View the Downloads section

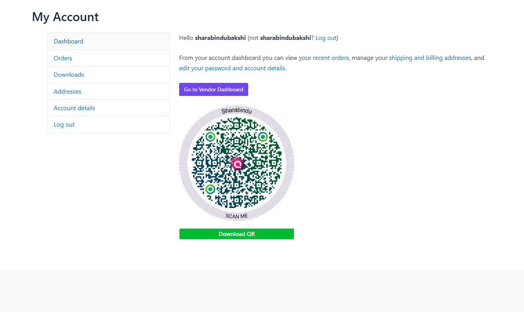69,74
